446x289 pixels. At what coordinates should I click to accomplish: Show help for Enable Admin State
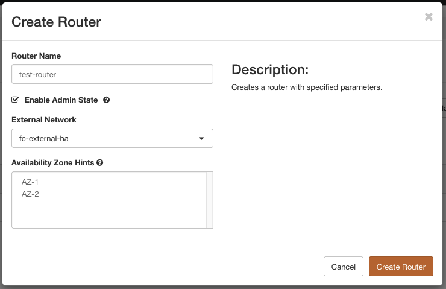tap(106, 100)
